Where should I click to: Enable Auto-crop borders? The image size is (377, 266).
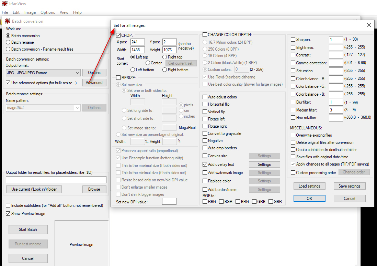[x=205, y=148]
